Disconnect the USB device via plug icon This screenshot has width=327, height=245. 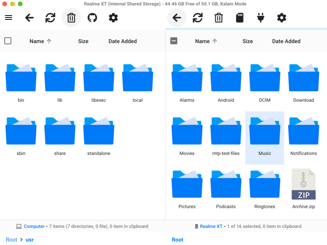(260, 17)
